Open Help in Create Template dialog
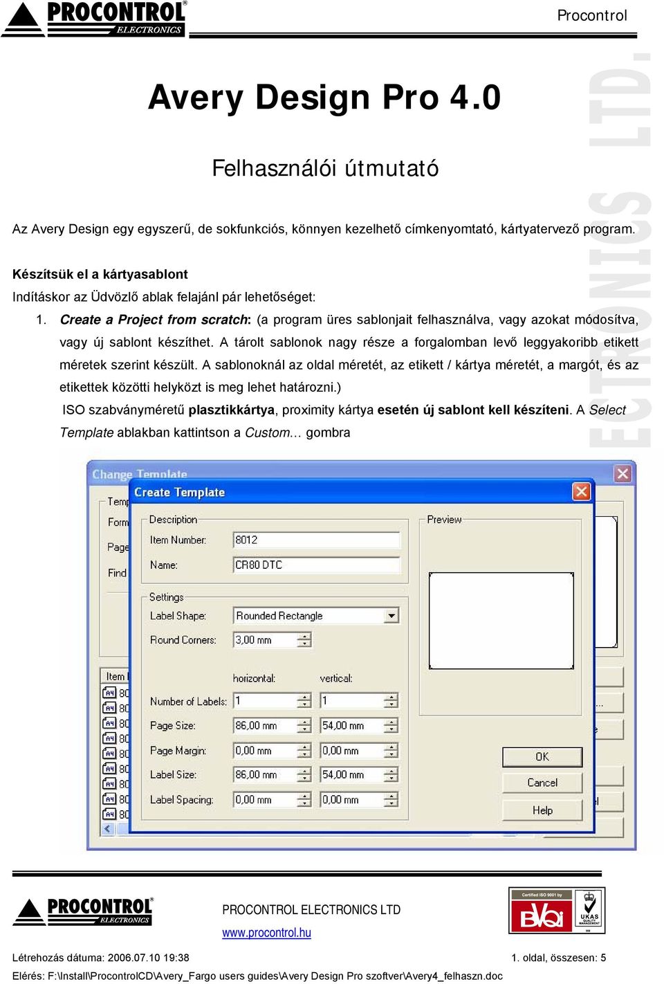Image resolution: width=664 pixels, height=984 pixels. tap(542, 810)
